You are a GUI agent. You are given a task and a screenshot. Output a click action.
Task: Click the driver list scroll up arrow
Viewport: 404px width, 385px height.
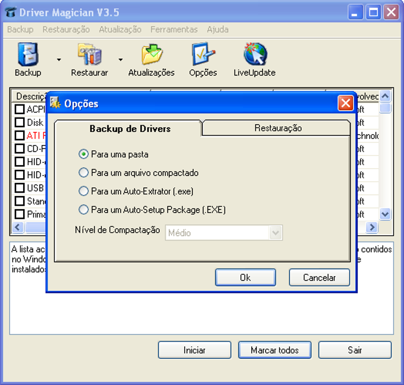click(x=385, y=96)
